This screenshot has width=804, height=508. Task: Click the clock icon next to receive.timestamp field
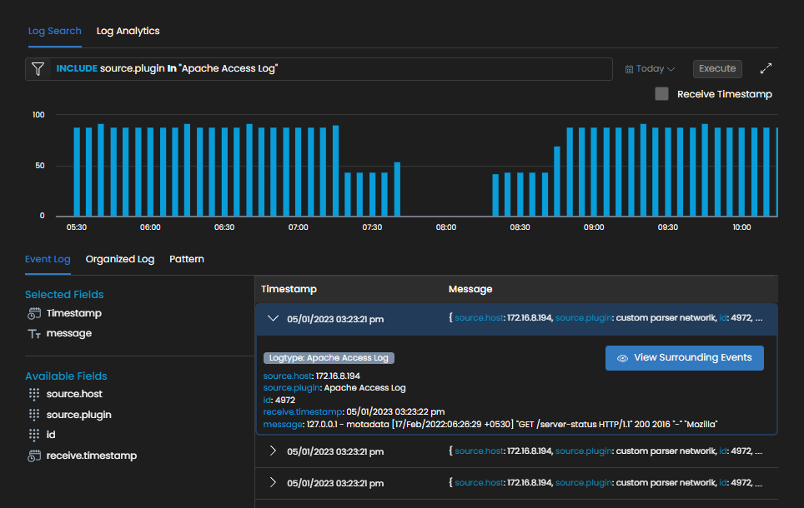[x=34, y=456]
